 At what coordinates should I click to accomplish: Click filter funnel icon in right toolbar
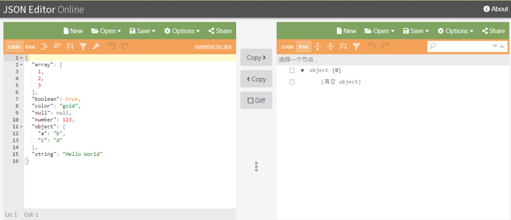(356, 47)
